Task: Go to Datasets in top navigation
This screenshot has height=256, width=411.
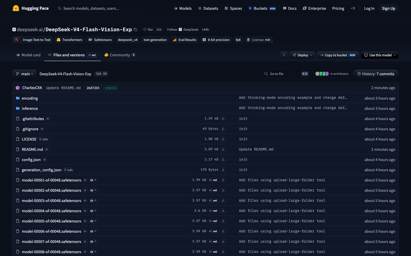Action: (x=208, y=8)
